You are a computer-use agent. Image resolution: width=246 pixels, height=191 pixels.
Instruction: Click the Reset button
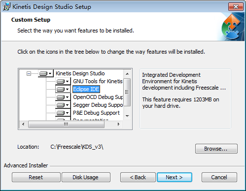(36, 177)
